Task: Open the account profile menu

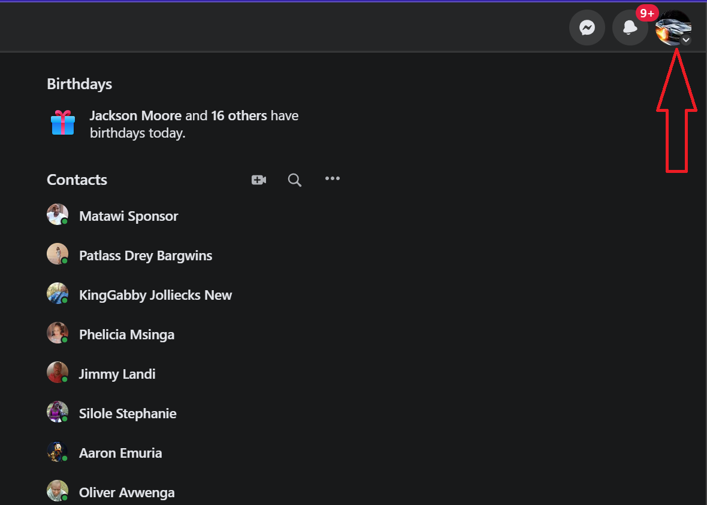Action: point(673,28)
